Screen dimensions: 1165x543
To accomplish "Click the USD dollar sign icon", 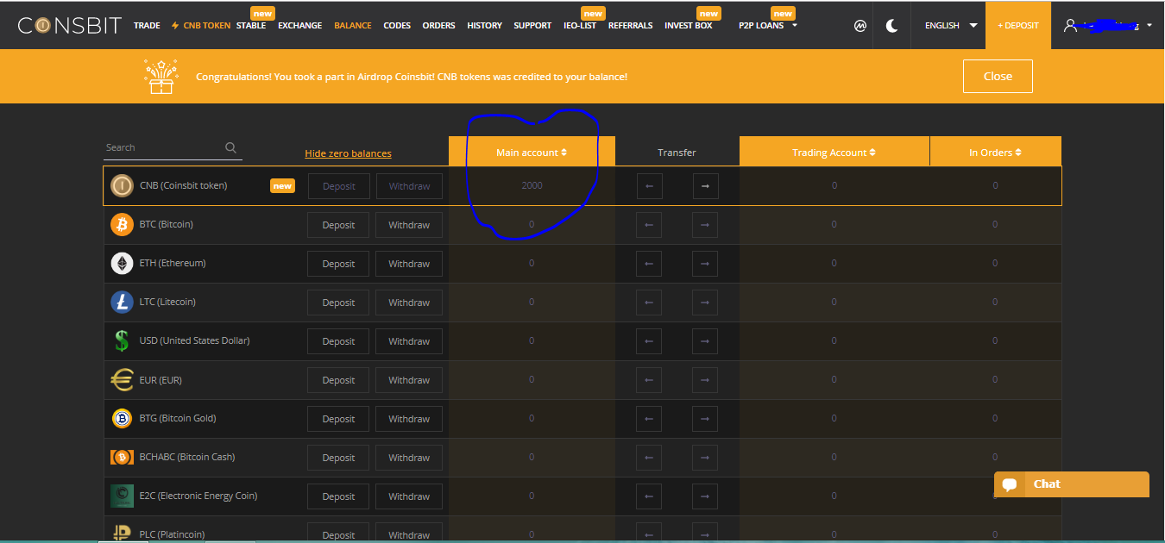I will tap(122, 340).
